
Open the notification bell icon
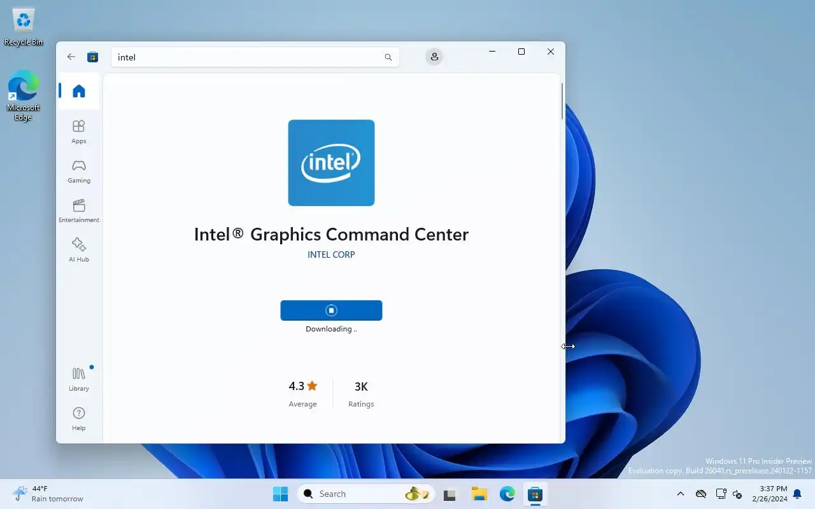click(x=797, y=494)
